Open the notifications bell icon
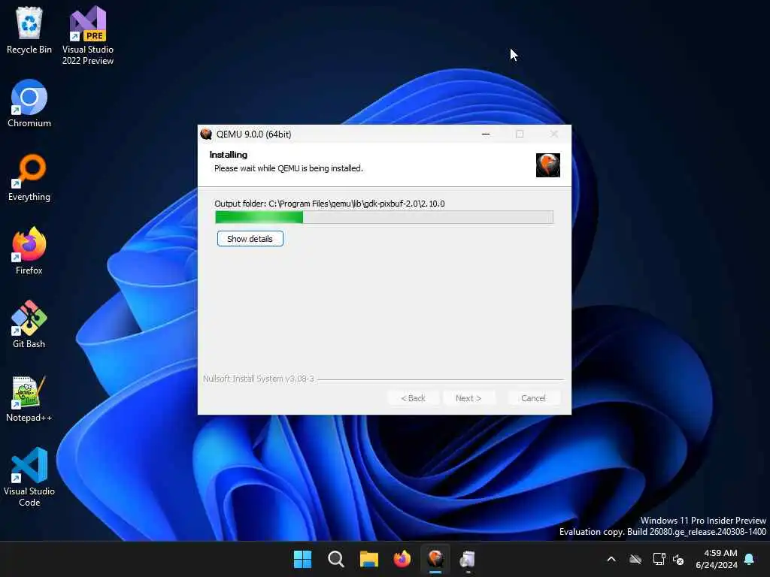 click(749, 559)
